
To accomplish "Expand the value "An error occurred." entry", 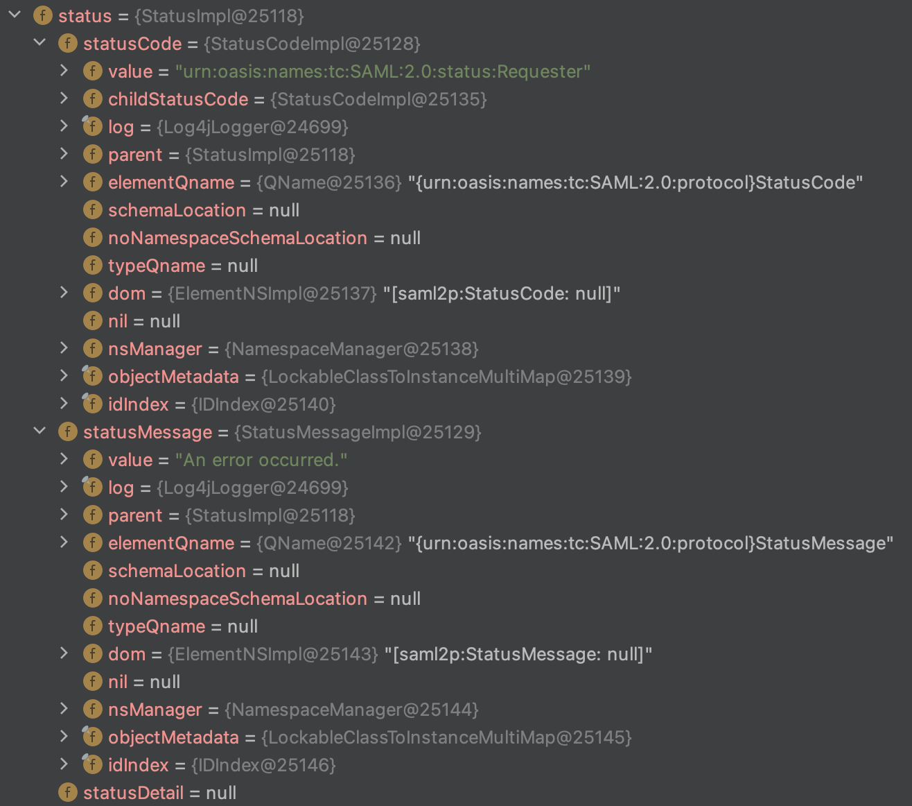I will tap(64, 458).
